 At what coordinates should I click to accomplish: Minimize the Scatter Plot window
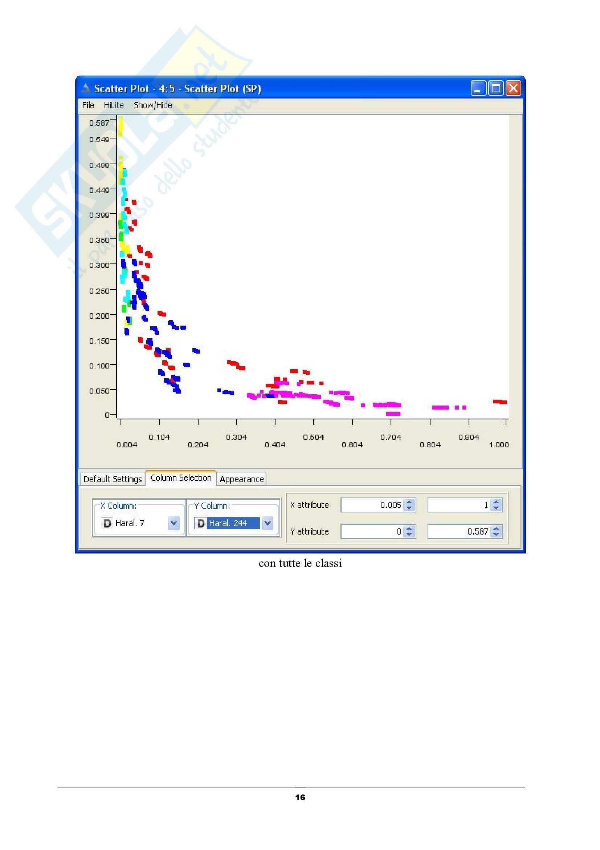point(478,88)
